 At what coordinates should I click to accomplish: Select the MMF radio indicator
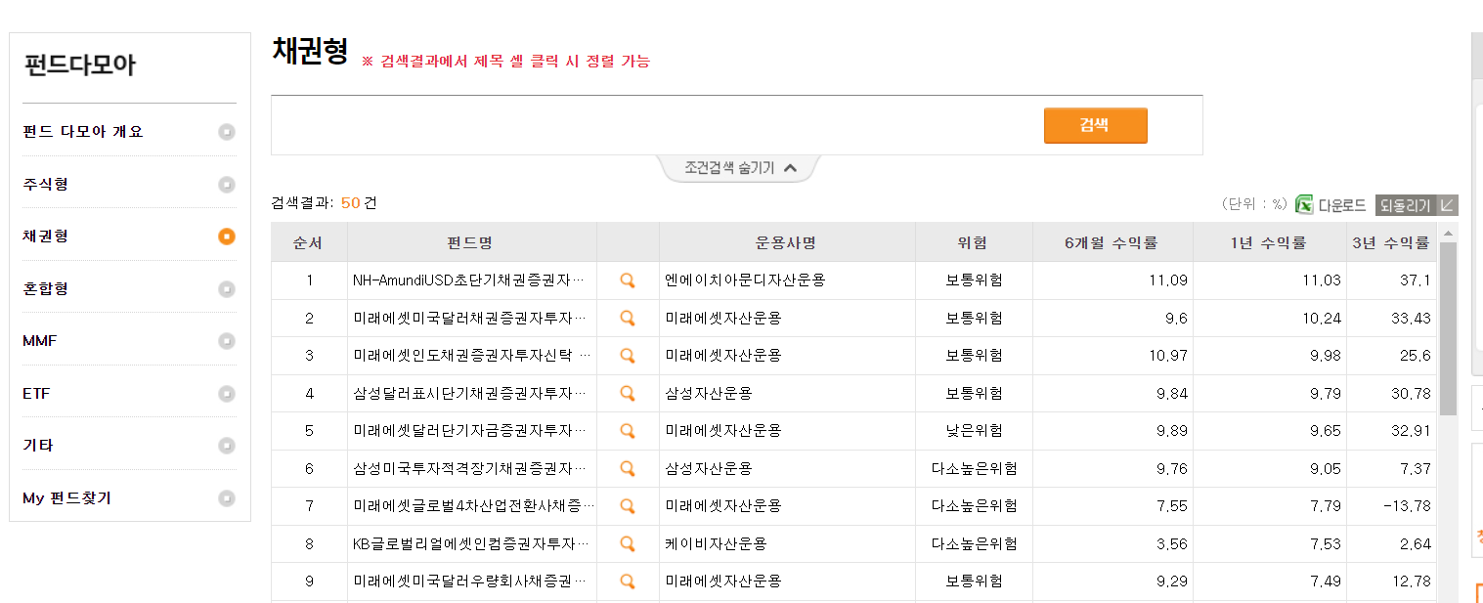point(227,340)
